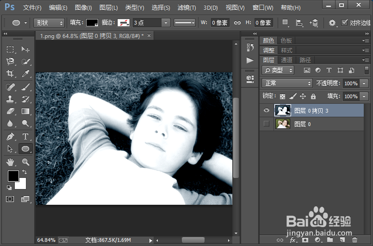Viewport: 373px width, 246px height.
Task: Open the 填充 percentage dropdown arrow in layers
Action: click(x=364, y=96)
